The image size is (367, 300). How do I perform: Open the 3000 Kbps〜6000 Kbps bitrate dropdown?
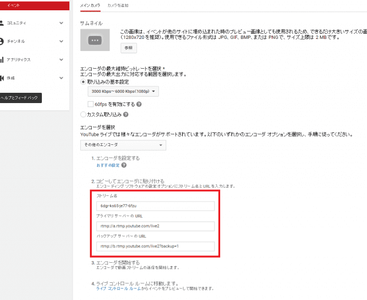123,92
